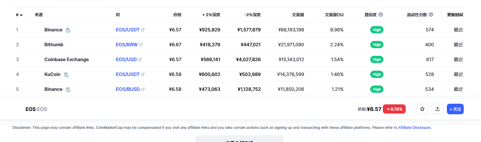Click the High confidence badge for Bithumb

pos(377,45)
